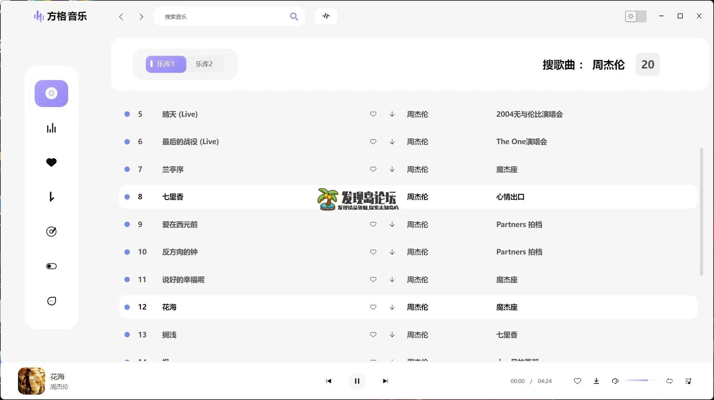Click the result count 20 badge

[x=648, y=65]
